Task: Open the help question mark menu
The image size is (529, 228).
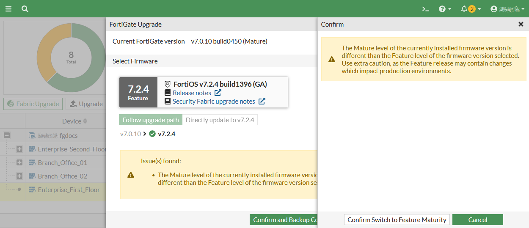Action: tap(445, 9)
